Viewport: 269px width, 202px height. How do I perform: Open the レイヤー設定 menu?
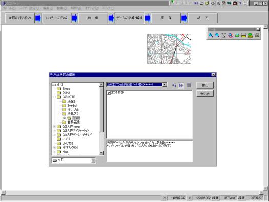click(29, 8)
